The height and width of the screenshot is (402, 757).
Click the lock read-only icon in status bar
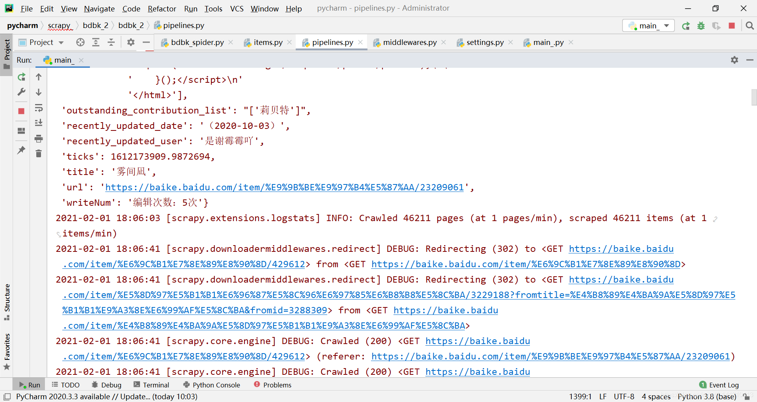pyautogui.click(x=746, y=396)
